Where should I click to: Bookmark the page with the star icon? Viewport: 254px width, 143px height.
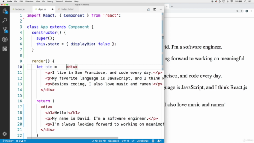[242, 11]
